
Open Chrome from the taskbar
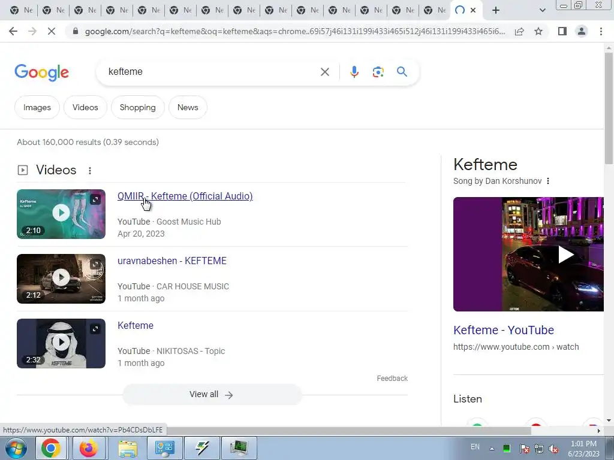(51, 448)
